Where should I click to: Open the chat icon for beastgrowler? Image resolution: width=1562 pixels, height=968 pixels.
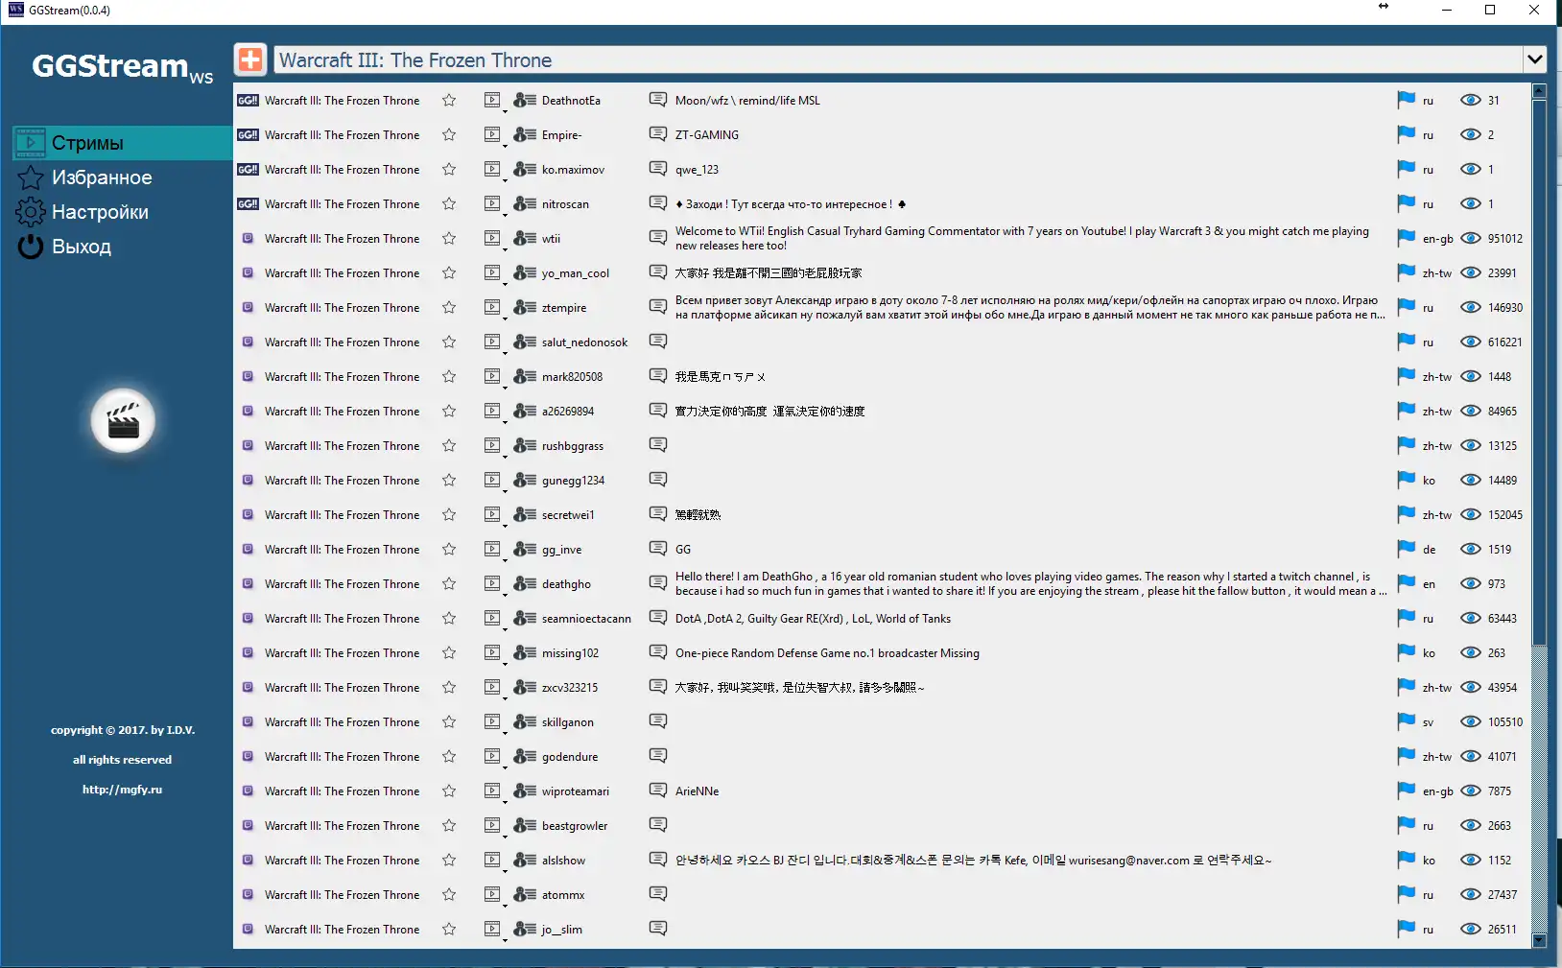pos(658,825)
